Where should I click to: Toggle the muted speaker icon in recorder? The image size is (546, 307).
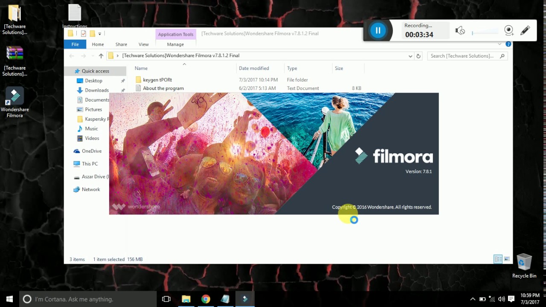[460, 30]
